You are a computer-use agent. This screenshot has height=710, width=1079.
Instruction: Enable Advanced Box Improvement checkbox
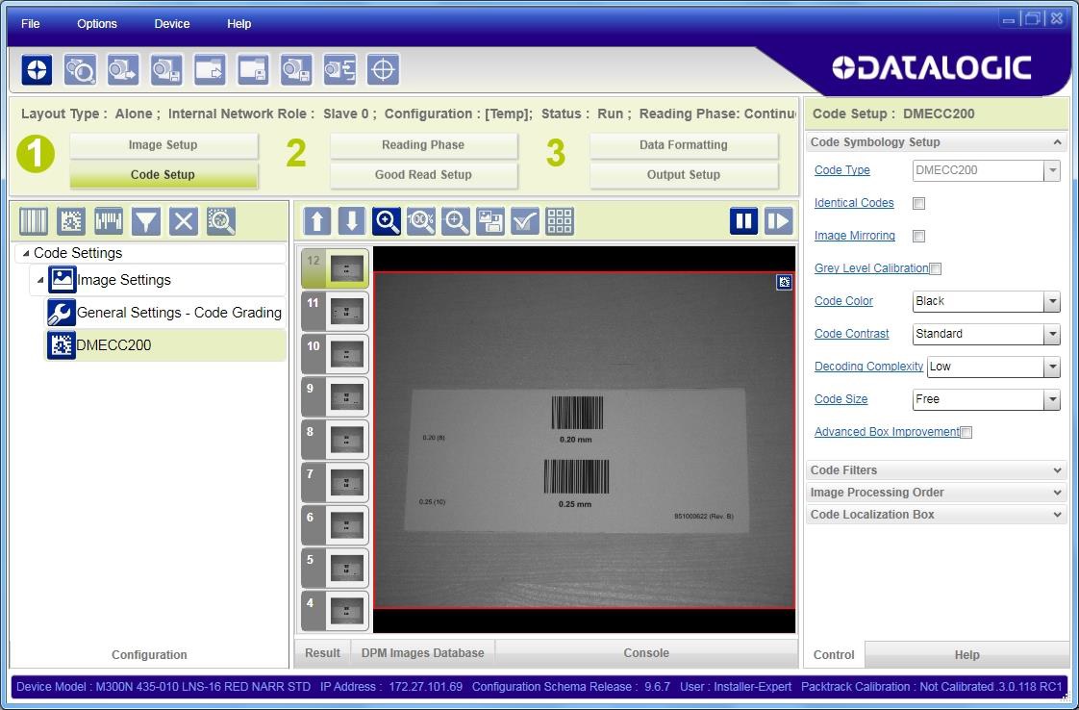point(966,433)
